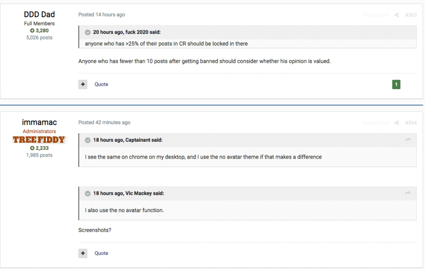Click the green reaction count badge
Image resolution: width=425 pixels, height=269 pixels.
click(396, 84)
